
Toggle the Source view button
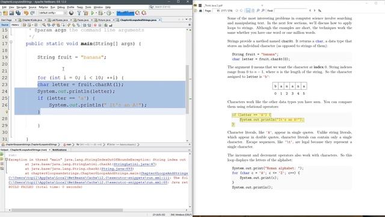tap(5, 25)
